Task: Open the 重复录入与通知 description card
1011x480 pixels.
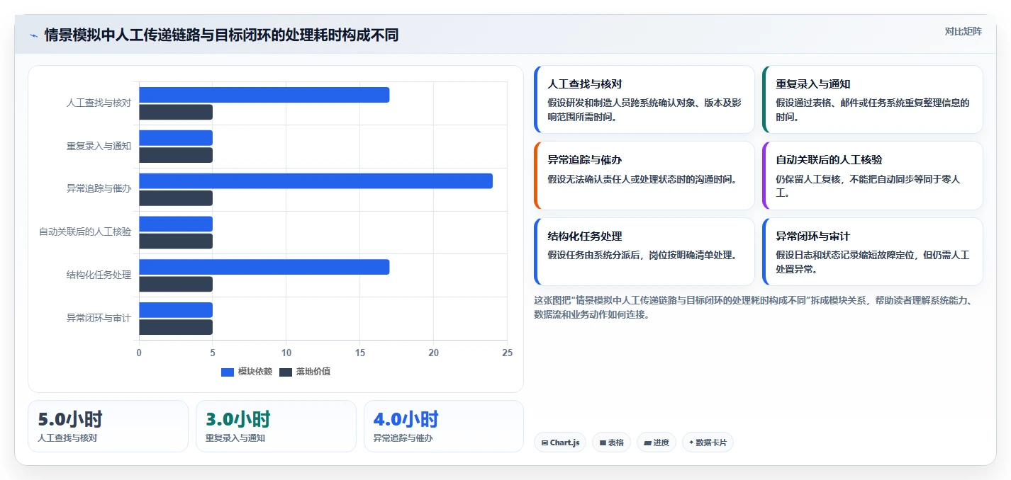Action: (x=872, y=99)
